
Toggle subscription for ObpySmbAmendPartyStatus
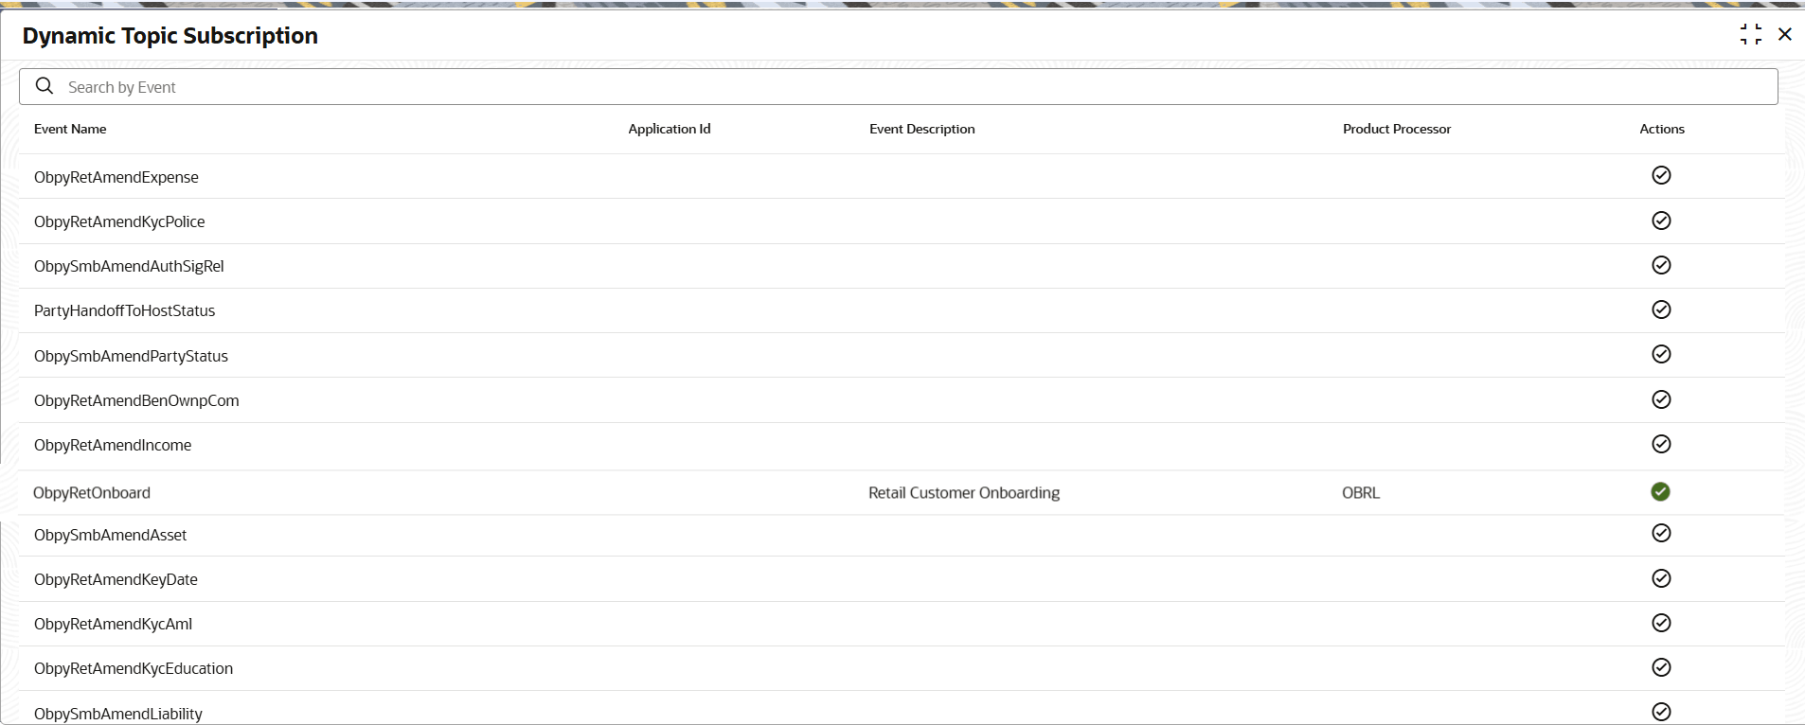point(1661,354)
